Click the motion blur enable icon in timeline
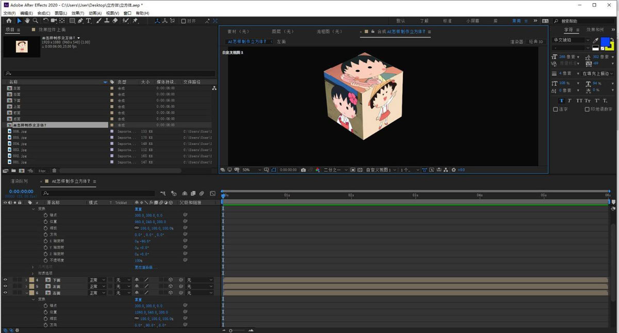619x333 pixels. 202,193
